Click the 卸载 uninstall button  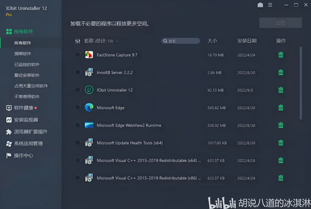pyautogui.click(x=281, y=23)
